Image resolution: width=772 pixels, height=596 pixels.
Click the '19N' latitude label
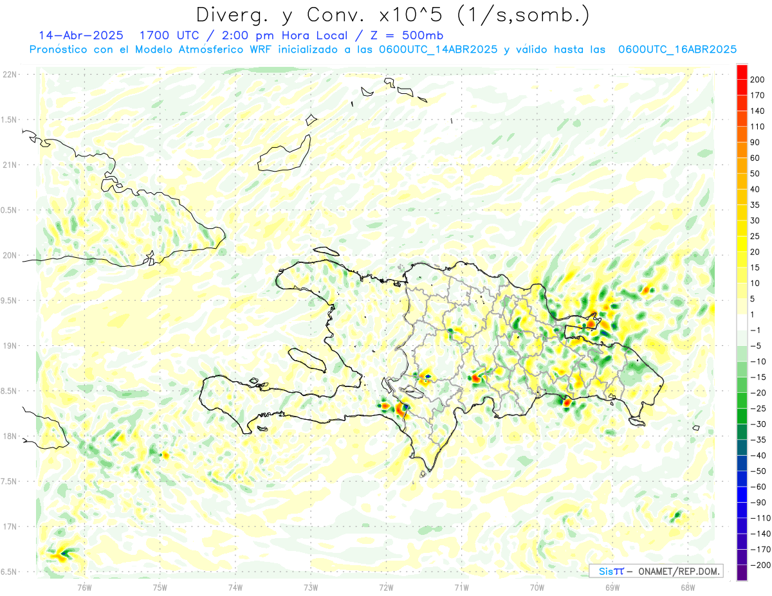(x=10, y=346)
